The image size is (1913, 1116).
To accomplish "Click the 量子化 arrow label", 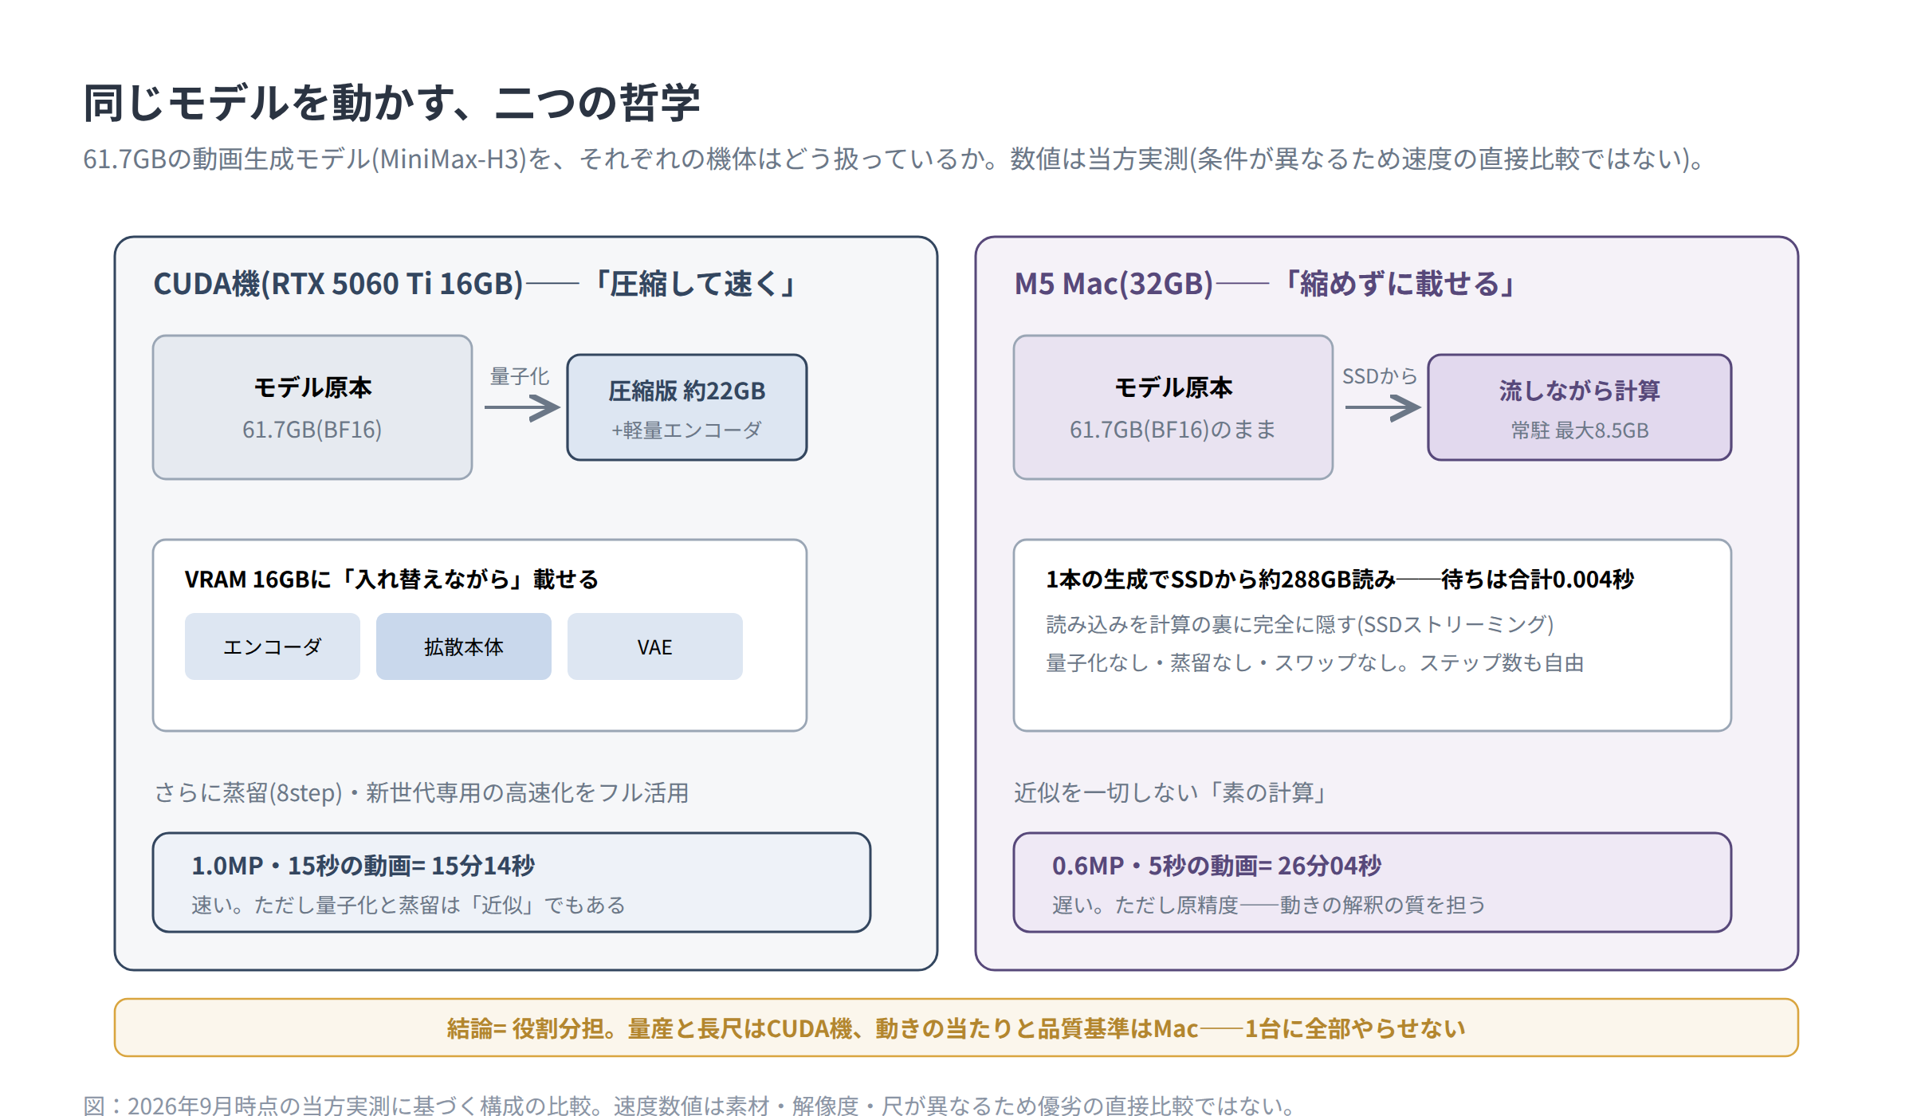I will click(520, 376).
